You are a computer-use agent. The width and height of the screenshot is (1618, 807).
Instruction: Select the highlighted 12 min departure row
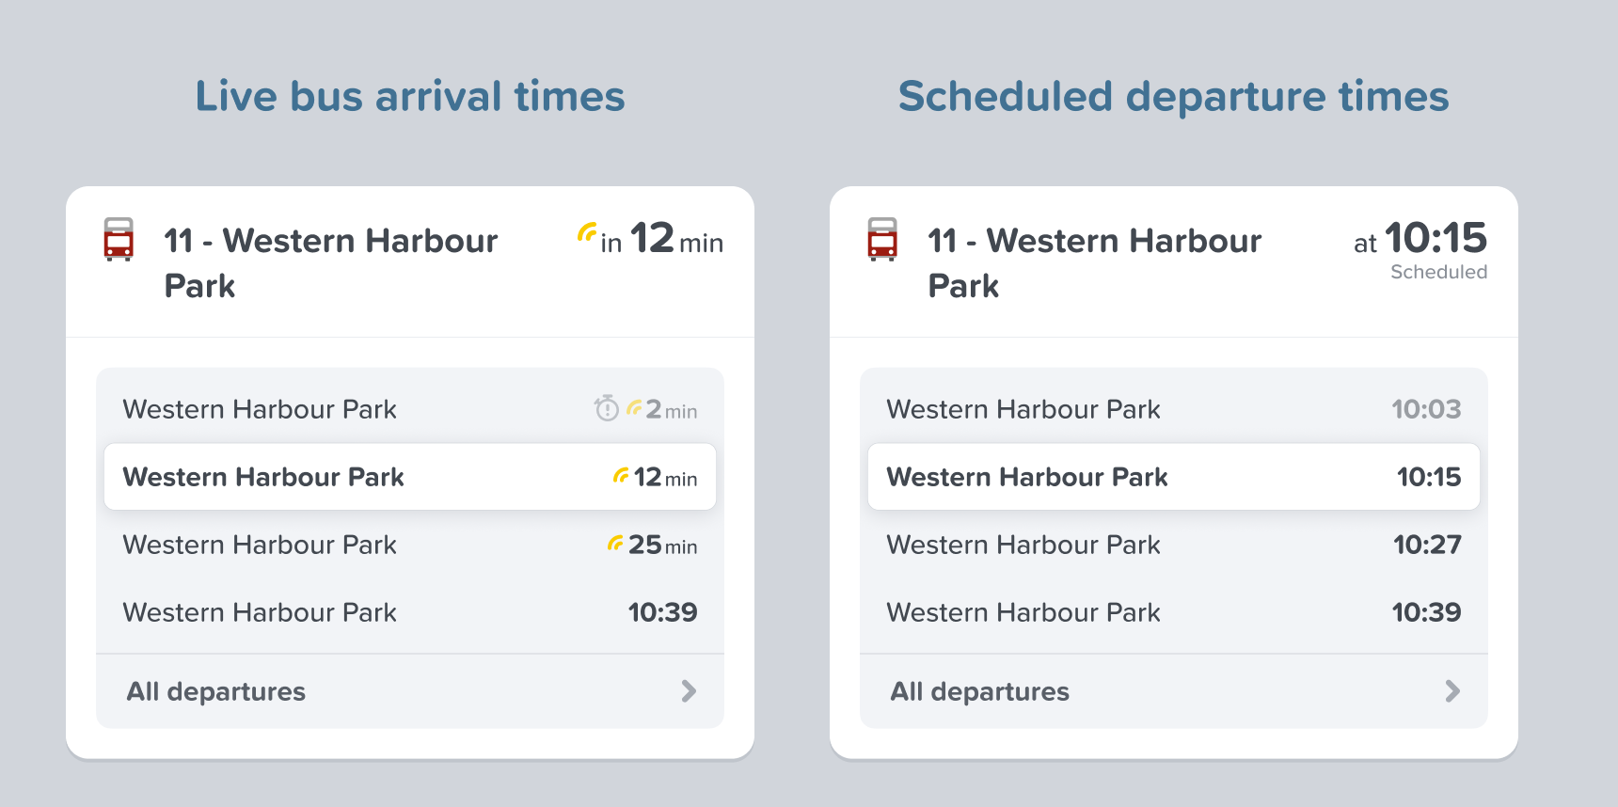[x=410, y=477]
